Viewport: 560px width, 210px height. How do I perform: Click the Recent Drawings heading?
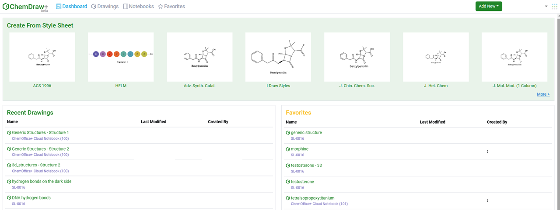(30, 113)
